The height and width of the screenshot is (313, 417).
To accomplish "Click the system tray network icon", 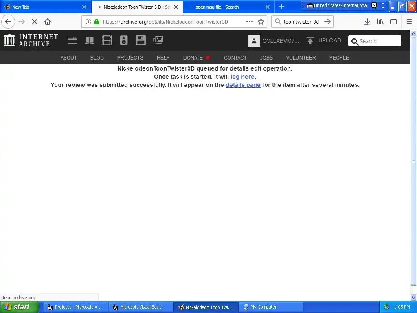I will [x=386, y=307].
